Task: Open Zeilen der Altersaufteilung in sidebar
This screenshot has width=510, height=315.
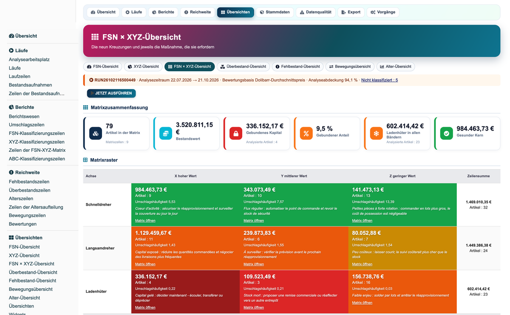Action: [36, 207]
